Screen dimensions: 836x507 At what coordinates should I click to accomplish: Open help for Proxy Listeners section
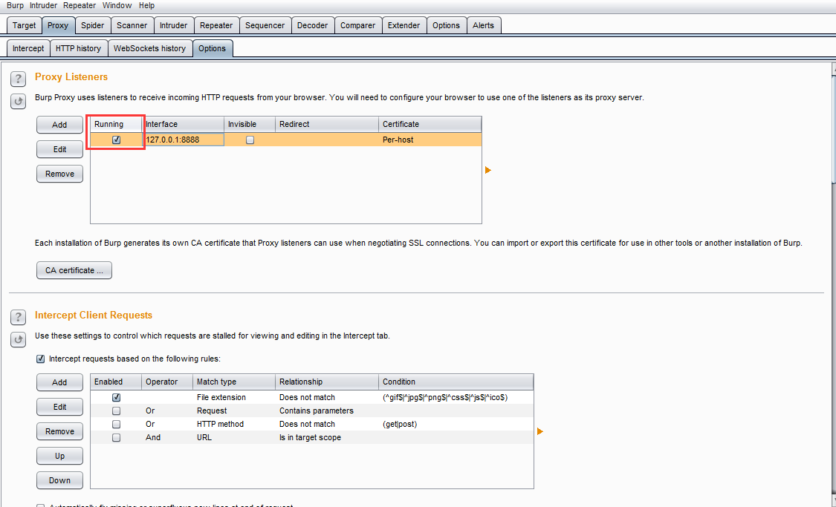tap(18, 79)
